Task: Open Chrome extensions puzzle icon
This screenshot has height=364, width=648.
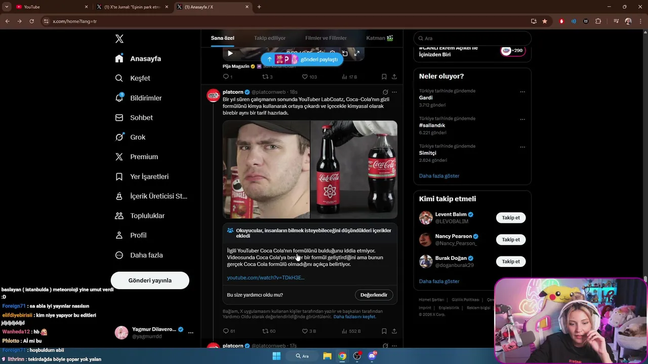Action: tap(598, 21)
